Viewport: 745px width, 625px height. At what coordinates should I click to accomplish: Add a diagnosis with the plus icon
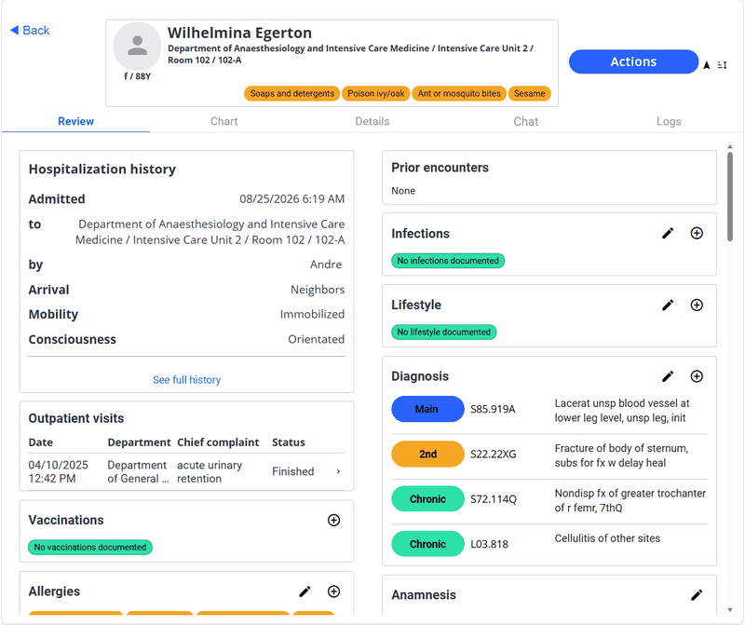[x=697, y=376]
